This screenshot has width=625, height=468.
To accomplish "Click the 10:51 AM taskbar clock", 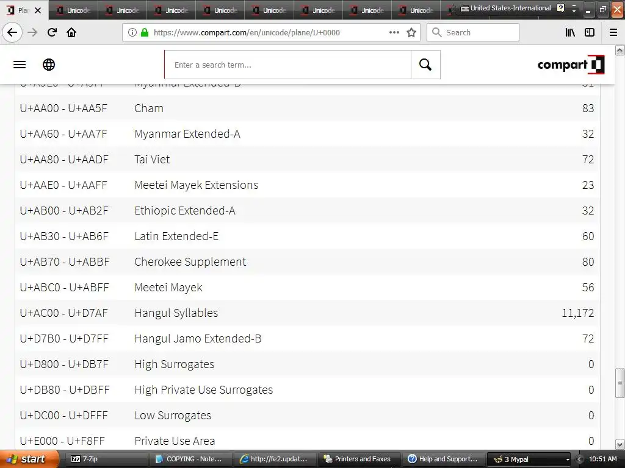I will point(602,459).
